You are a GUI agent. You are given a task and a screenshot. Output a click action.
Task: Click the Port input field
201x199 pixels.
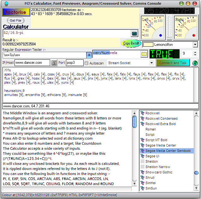pos(74,63)
